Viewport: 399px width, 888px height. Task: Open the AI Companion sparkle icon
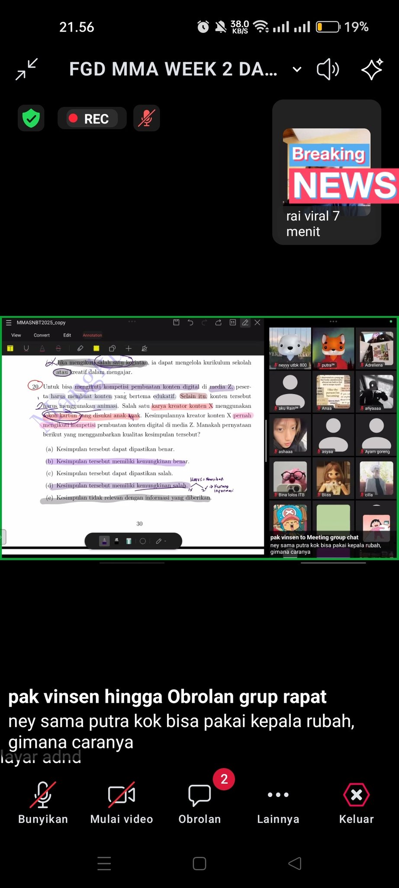point(372,69)
